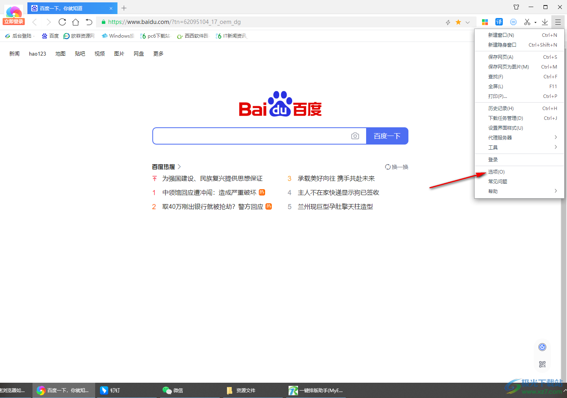567x398 pixels.
Task: Open the bookmarks dropdown in address bar
Action: (468, 22)
